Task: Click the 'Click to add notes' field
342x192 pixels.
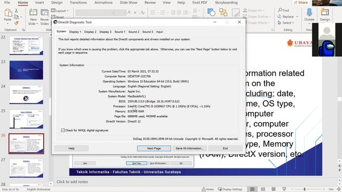Action: 72,181
